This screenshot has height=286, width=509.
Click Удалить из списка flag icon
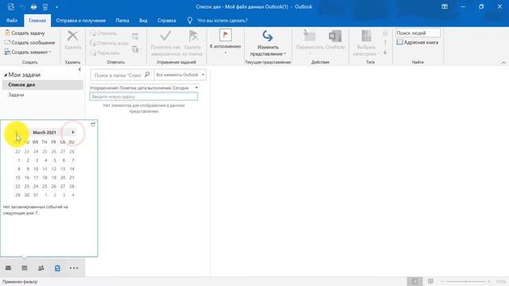[193, 36]
